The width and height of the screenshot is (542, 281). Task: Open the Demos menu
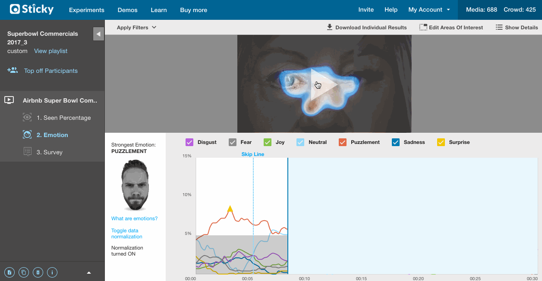tap(128, 10)
